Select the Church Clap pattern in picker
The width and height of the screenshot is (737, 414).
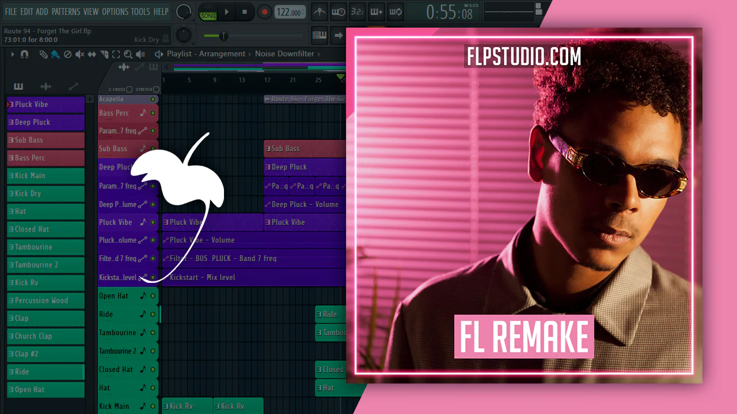(x=45, y=336)
